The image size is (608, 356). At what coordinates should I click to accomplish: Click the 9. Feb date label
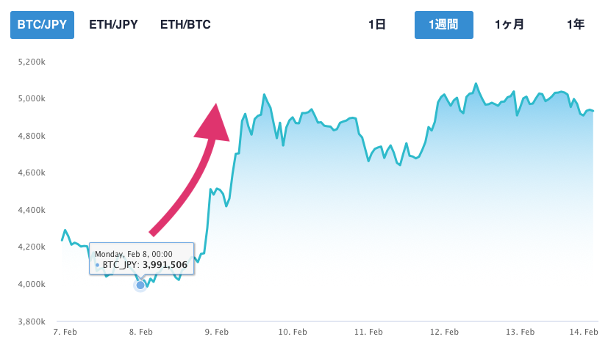pos(217,332)
